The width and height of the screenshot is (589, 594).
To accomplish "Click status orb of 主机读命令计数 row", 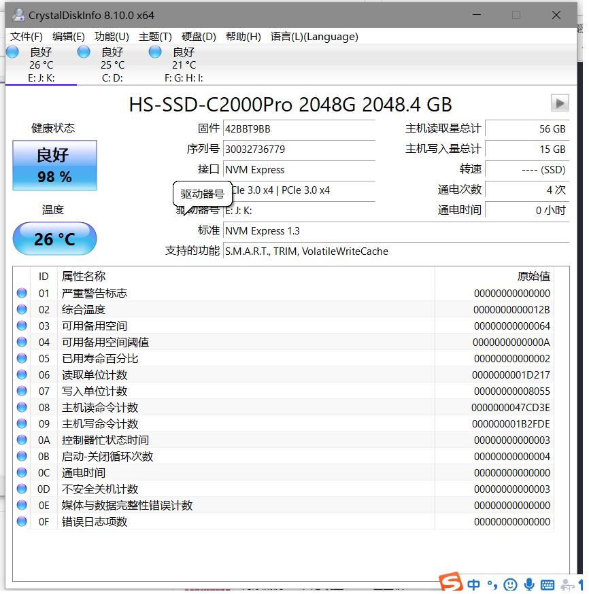I will [x=22, y=407].
